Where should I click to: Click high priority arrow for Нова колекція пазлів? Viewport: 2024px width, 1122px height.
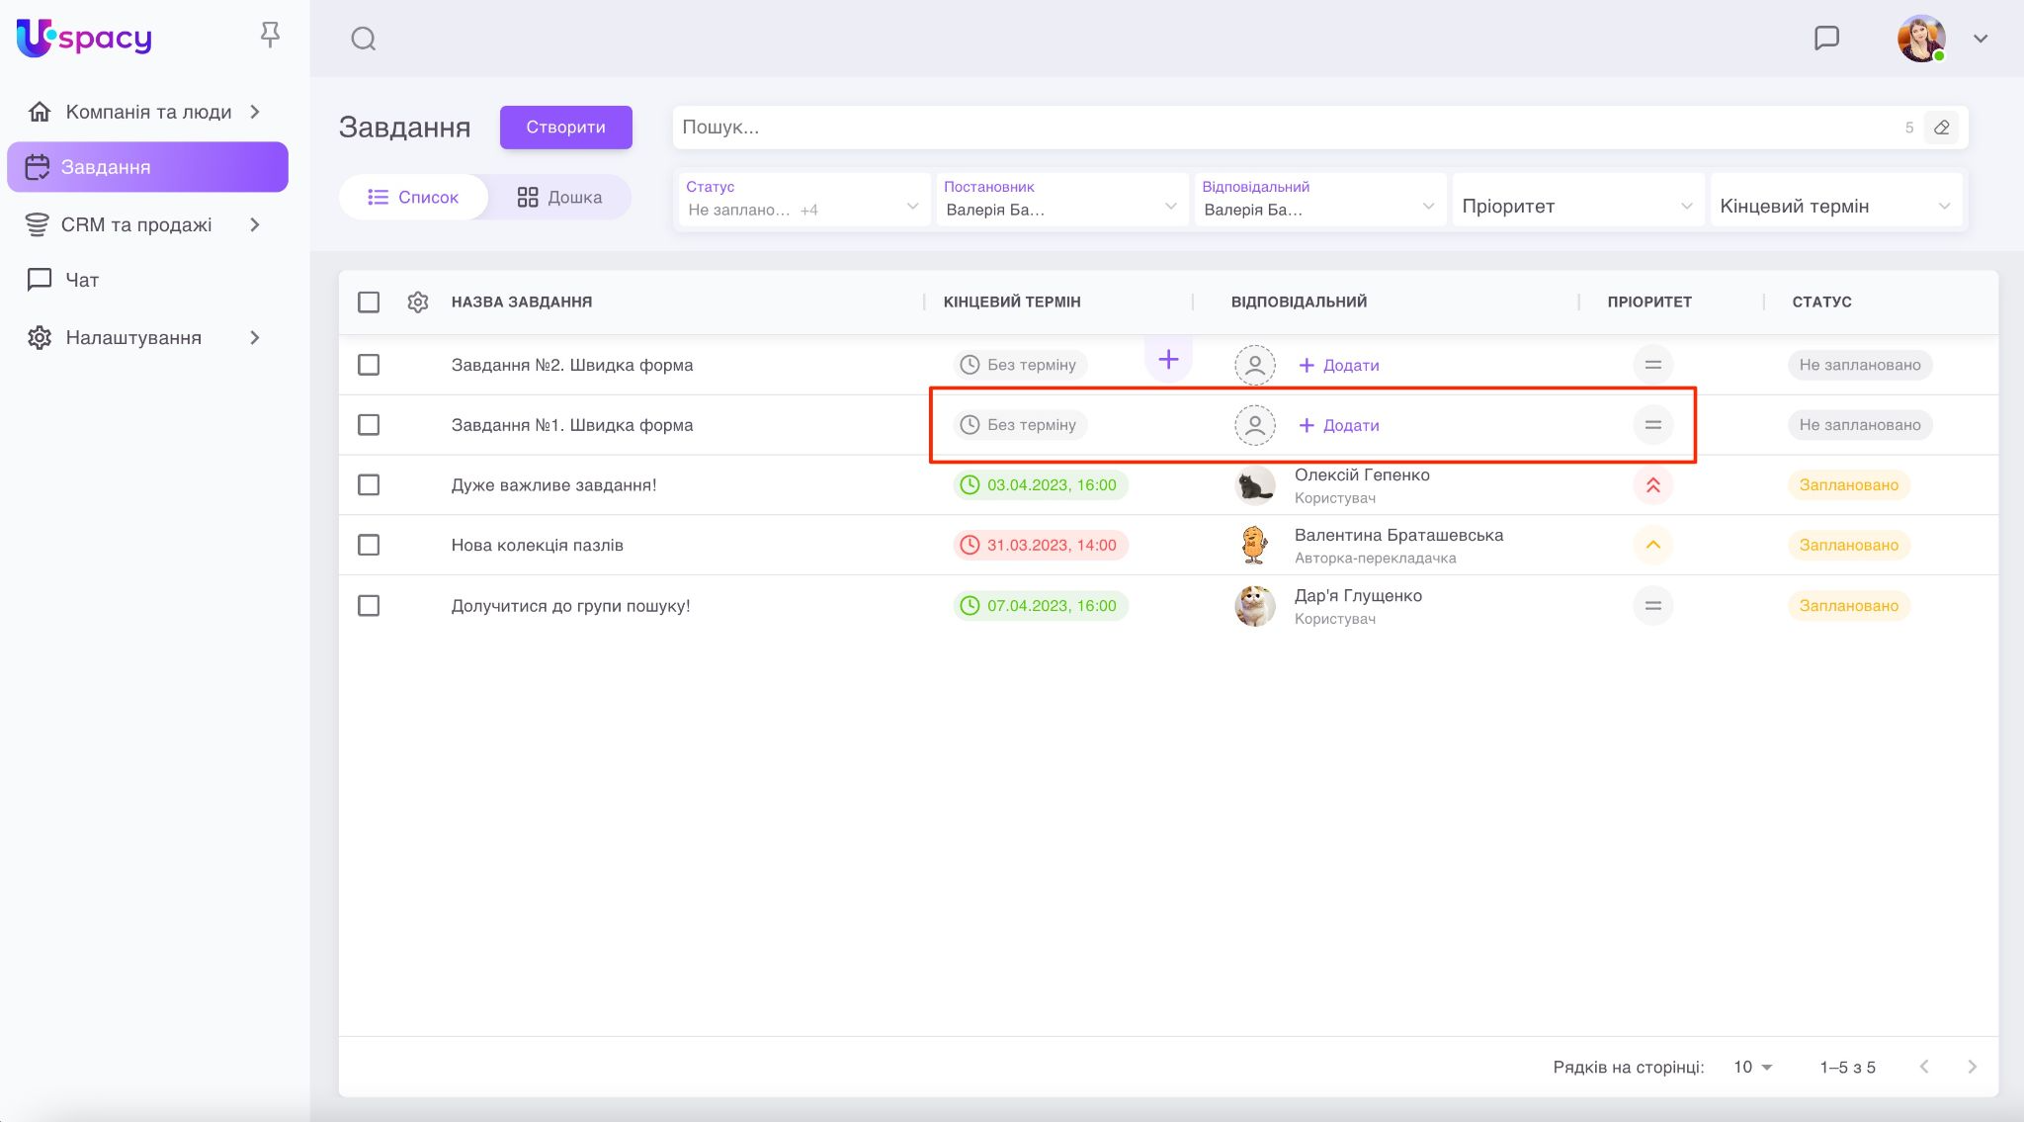point(1652,545)
